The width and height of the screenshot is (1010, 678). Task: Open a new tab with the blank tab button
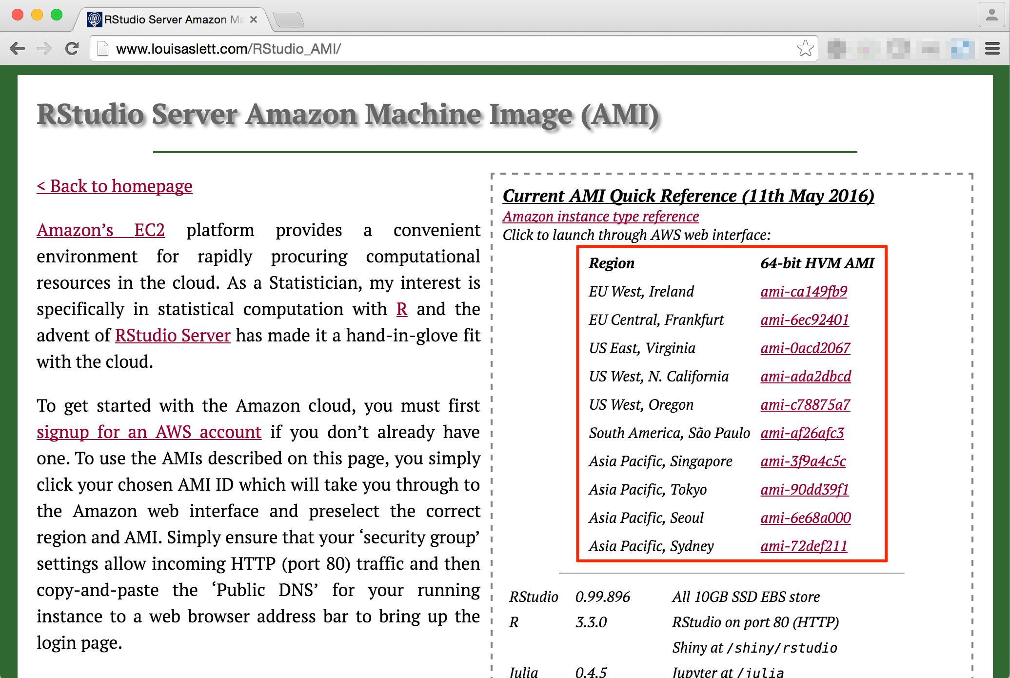[289, 20]
